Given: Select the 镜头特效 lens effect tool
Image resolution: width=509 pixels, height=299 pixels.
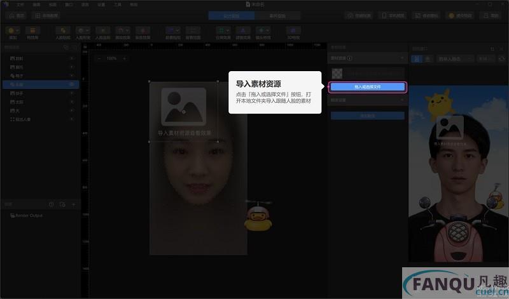Looking at the screenshot, I should click(263, 33).
